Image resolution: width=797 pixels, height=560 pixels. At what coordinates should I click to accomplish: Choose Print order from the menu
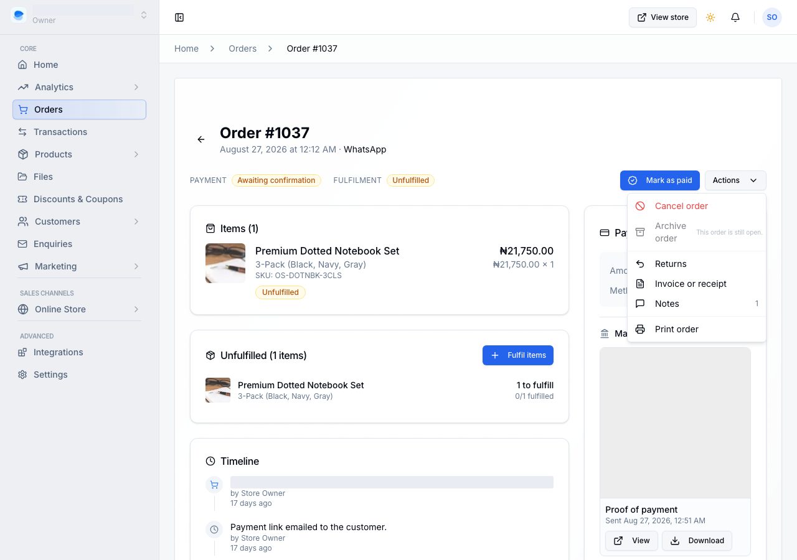tap(697, 329)
